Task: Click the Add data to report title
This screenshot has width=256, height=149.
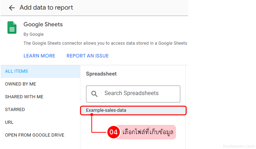Action: click(x=46, y=7)
